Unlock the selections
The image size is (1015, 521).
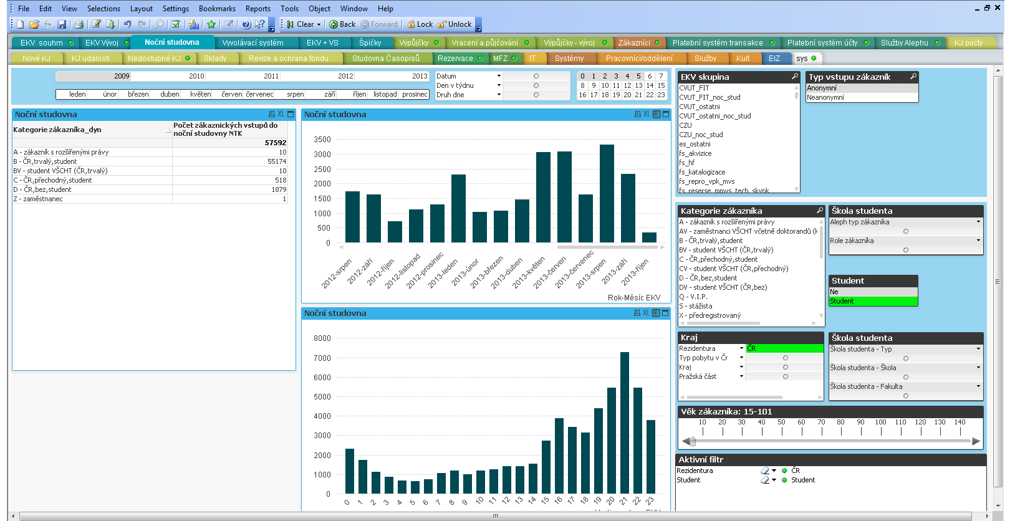click(455, 24)
